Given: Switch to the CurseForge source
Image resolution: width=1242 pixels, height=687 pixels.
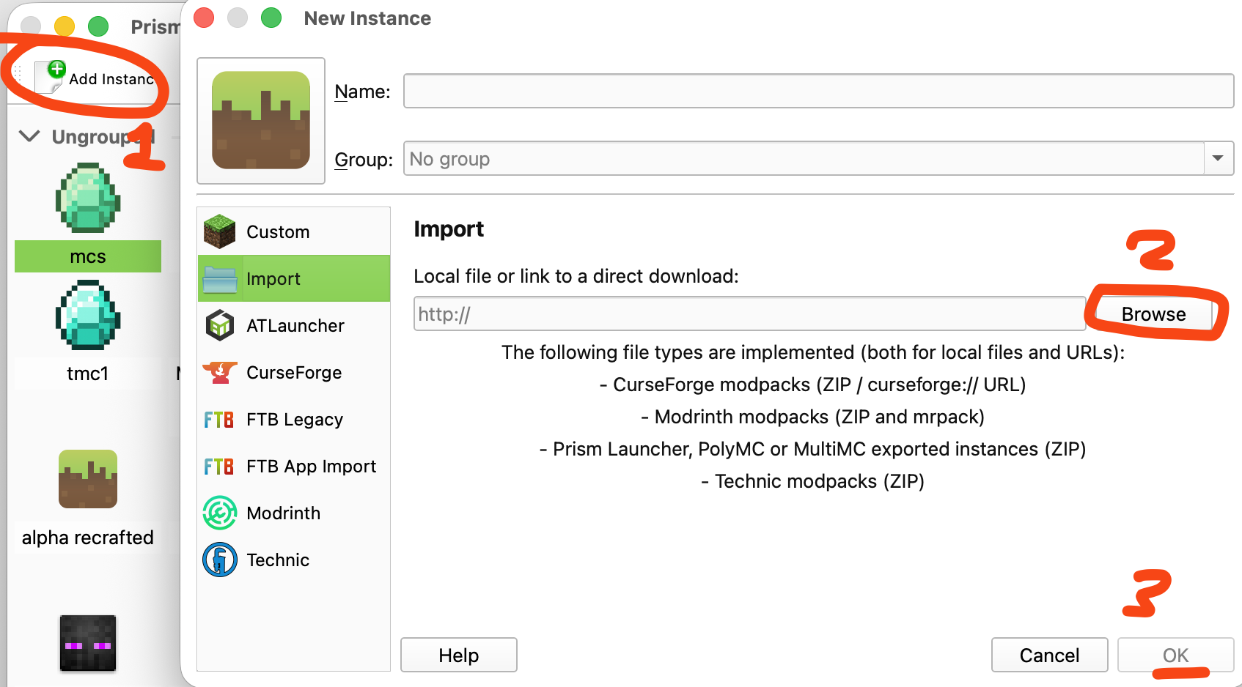Looking at the screenshot, I should click(294, 372).
